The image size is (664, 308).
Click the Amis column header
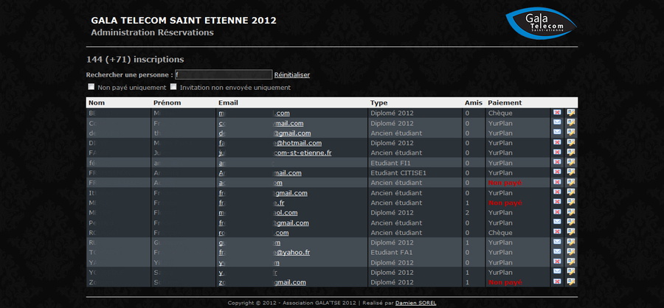click(474, 103)
